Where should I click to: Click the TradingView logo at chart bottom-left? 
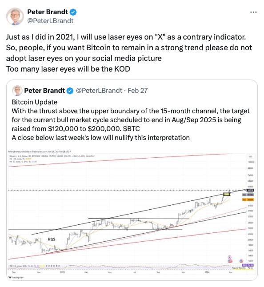pyautogui.click(x=16, y=278)
